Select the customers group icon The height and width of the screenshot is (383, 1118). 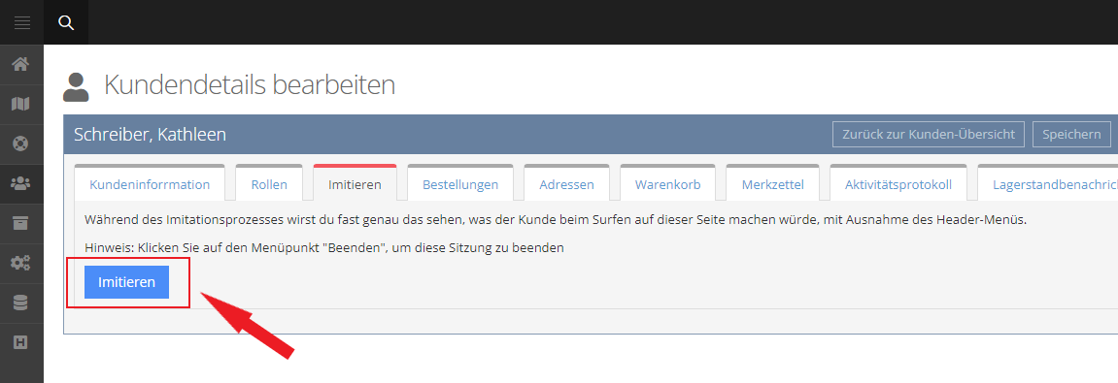click(x=21, y=183)
